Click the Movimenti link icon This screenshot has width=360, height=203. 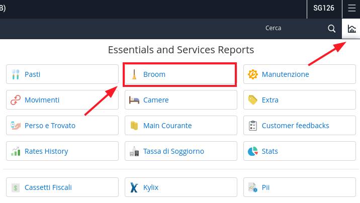click(x=16, y=100)
